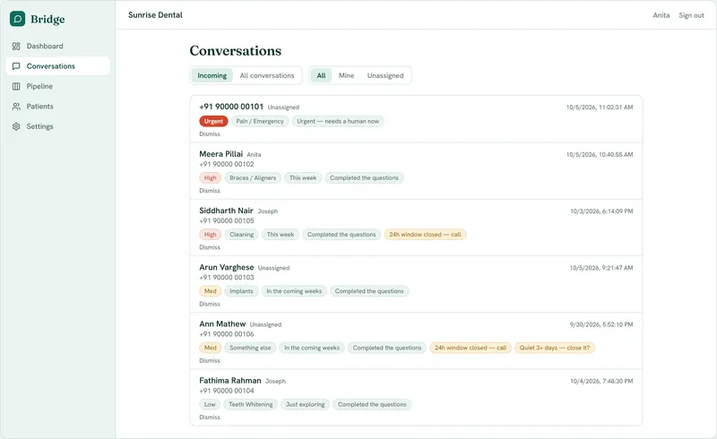Screen dimensions: 717x439
Task: Click the Cleaning tag
Action: pyautogui.click(x=241, y=235)
